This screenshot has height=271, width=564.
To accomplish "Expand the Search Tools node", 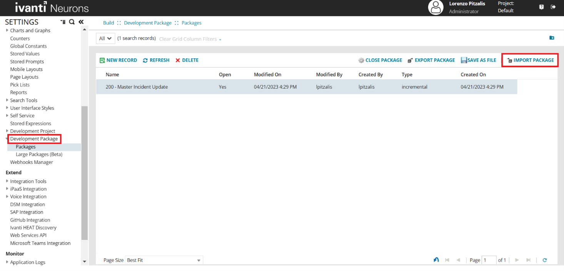I will point(7,100).
